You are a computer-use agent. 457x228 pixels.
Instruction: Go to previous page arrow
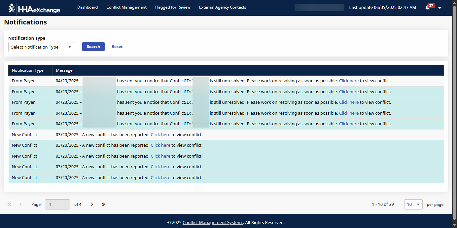pos(21,205)
